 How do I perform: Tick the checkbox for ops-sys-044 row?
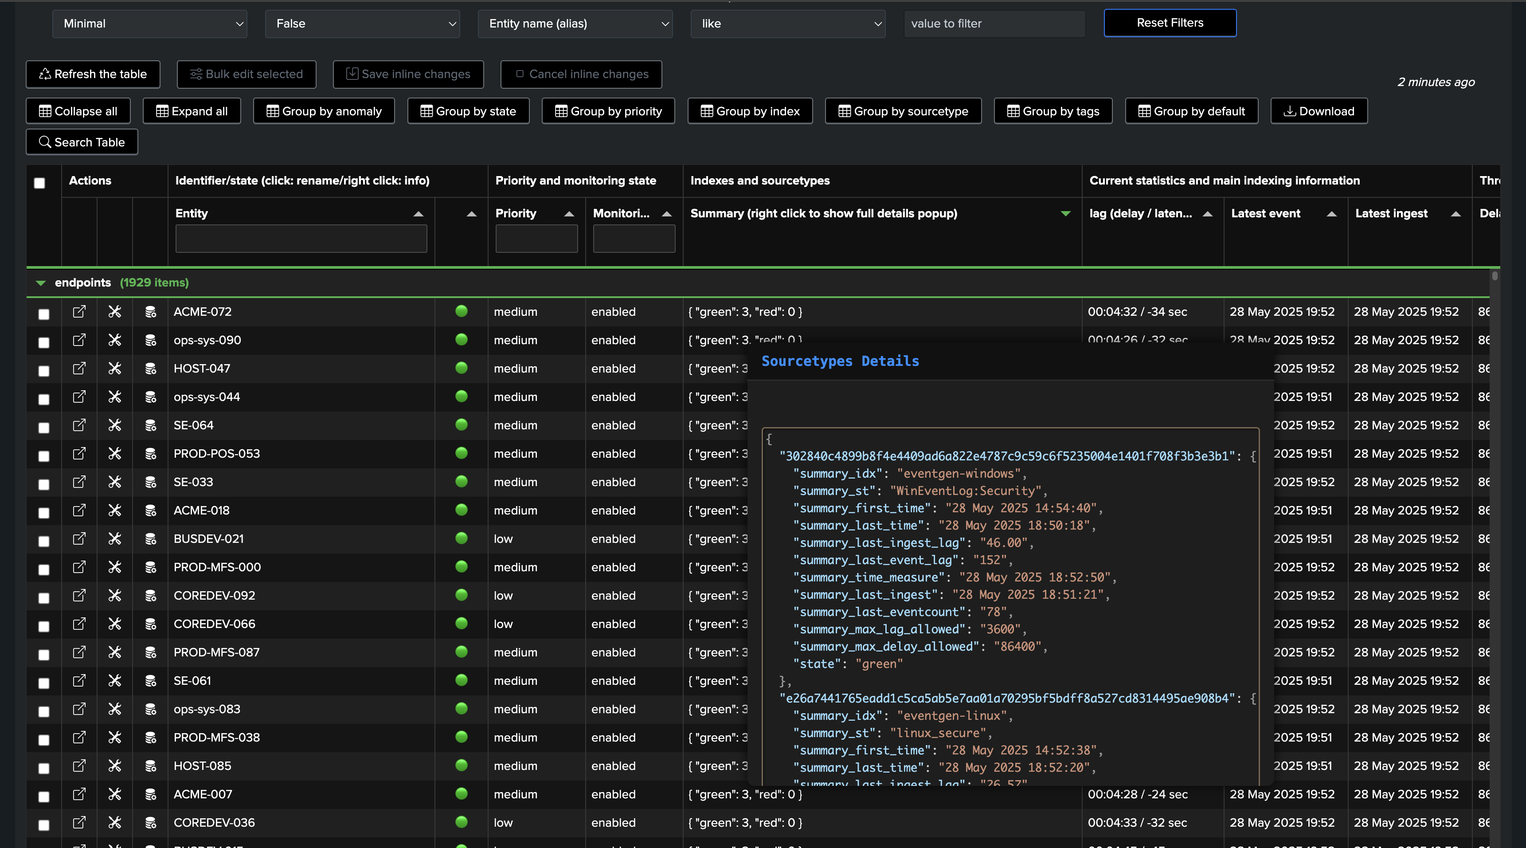(44, 399)
